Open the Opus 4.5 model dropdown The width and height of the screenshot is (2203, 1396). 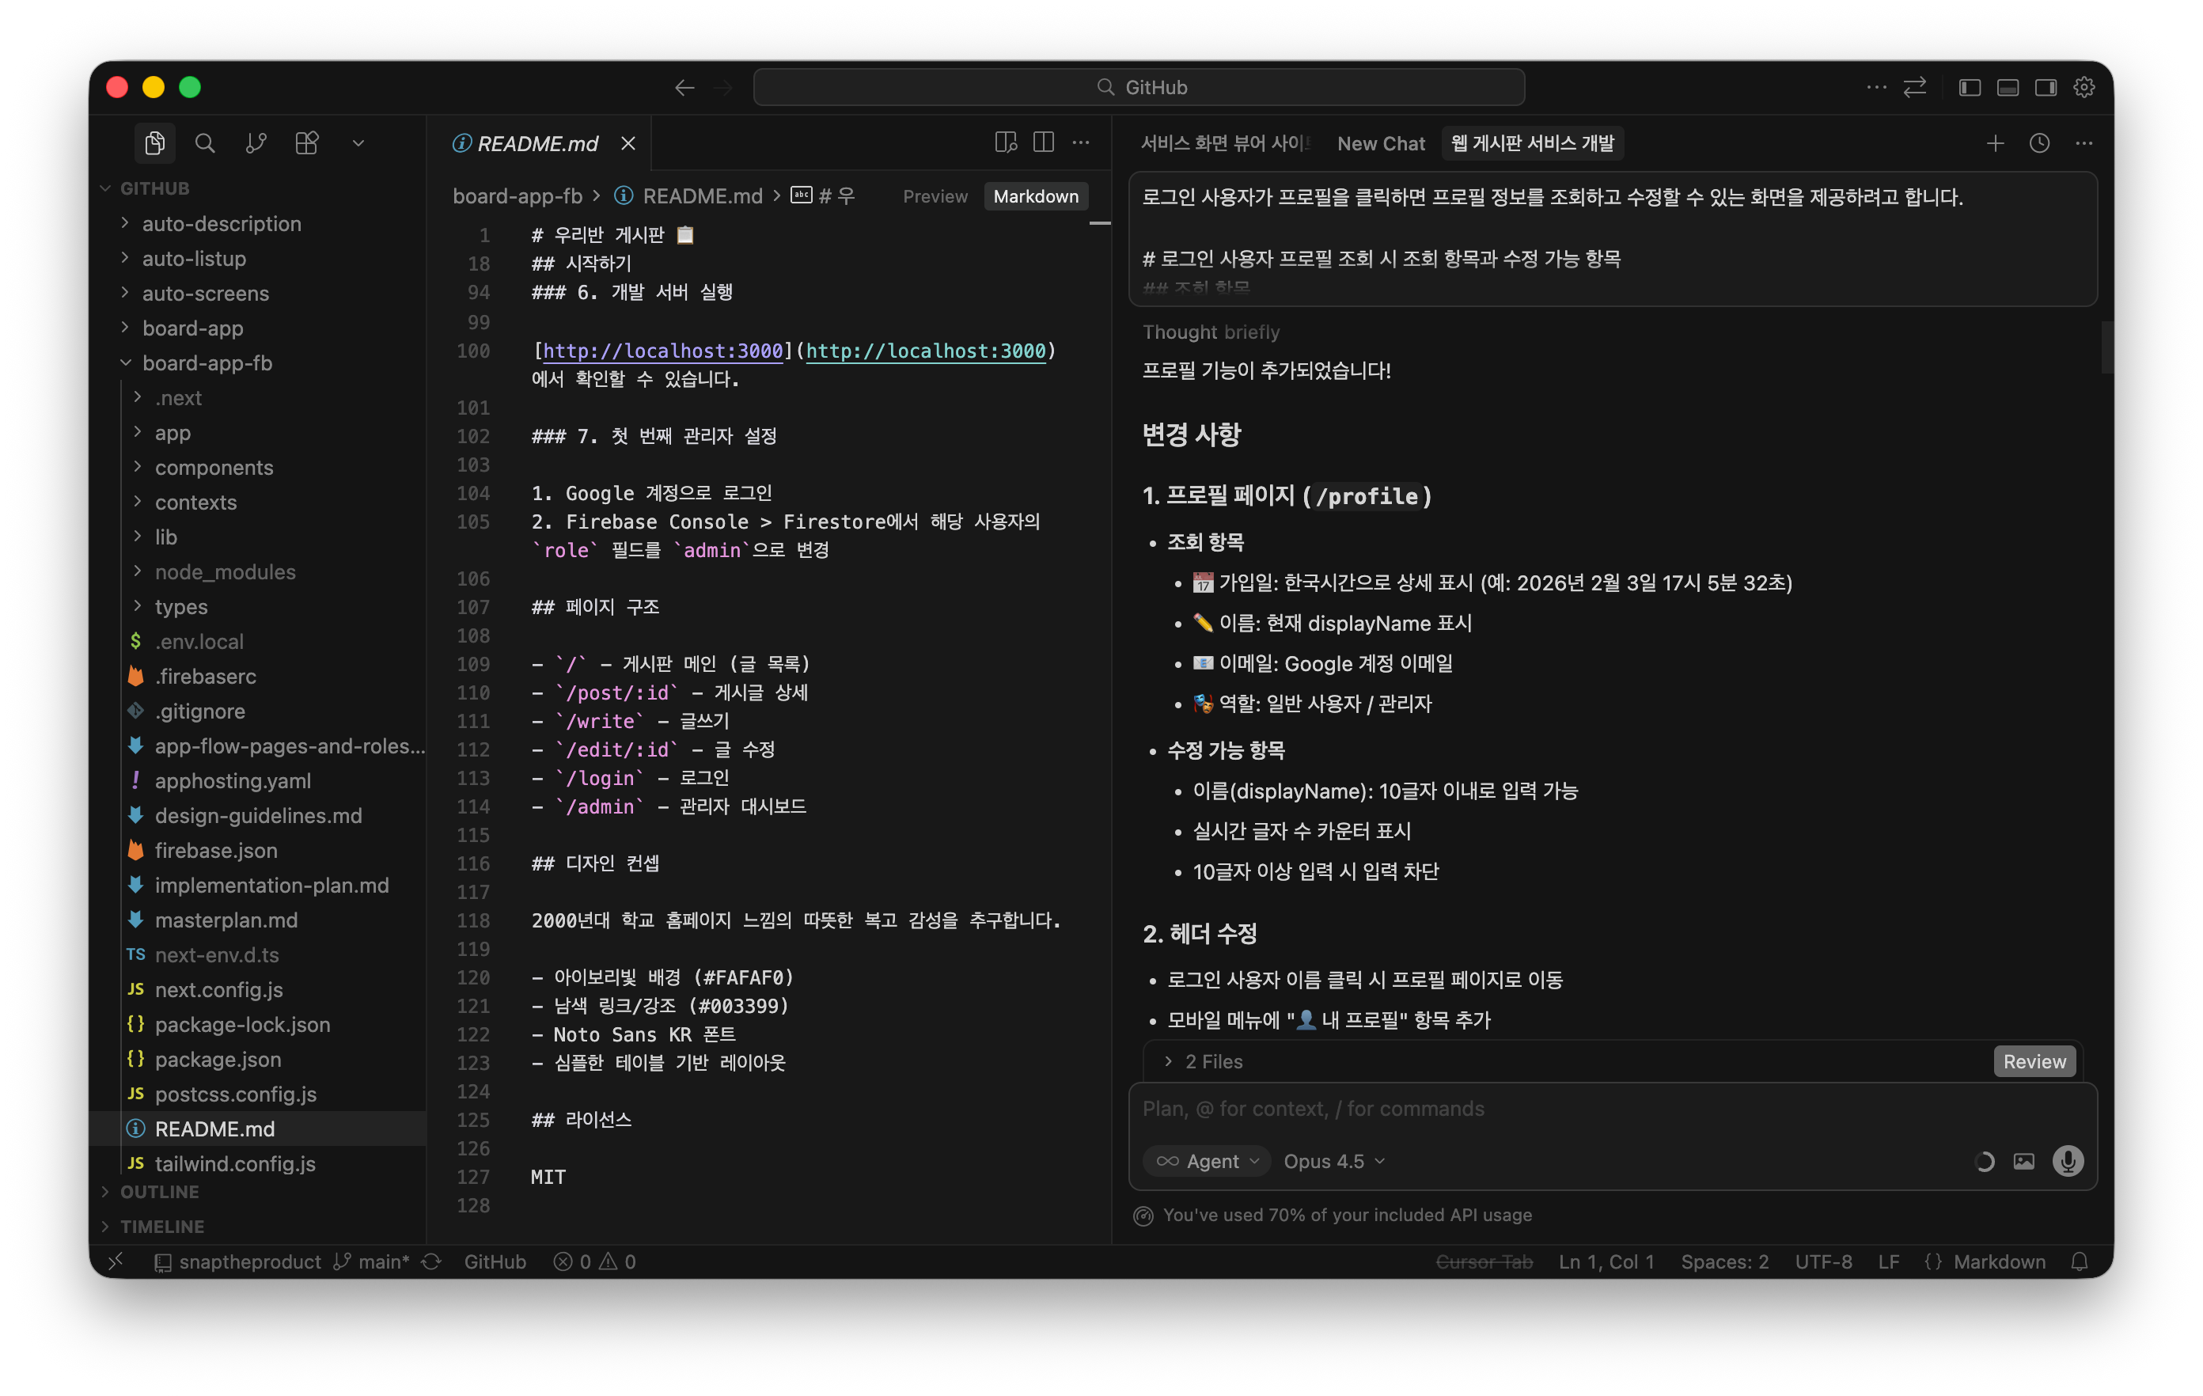click(x=1334, y=1161)
